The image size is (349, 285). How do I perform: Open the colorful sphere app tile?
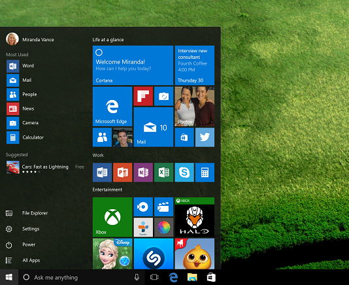click(163, 227)
